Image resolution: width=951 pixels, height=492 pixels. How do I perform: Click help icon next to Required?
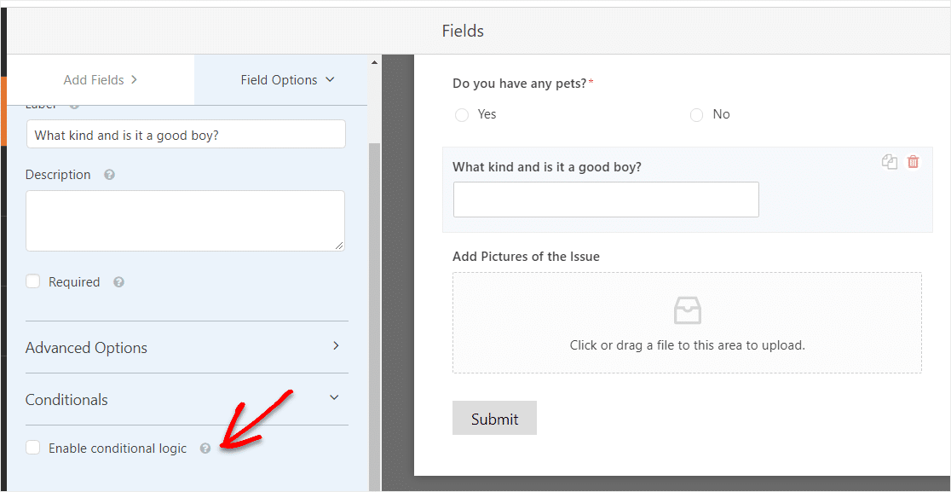(x=118, y=282)
